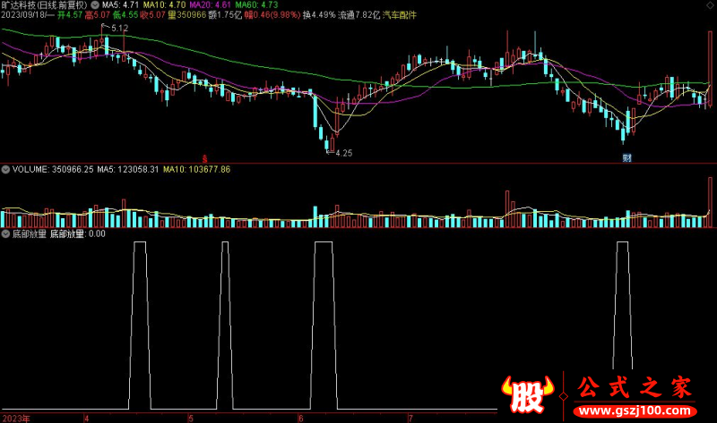Click the 5.12 high price marker
The image size is (717, 423).
pyautogui.click(x=119, y=29)
